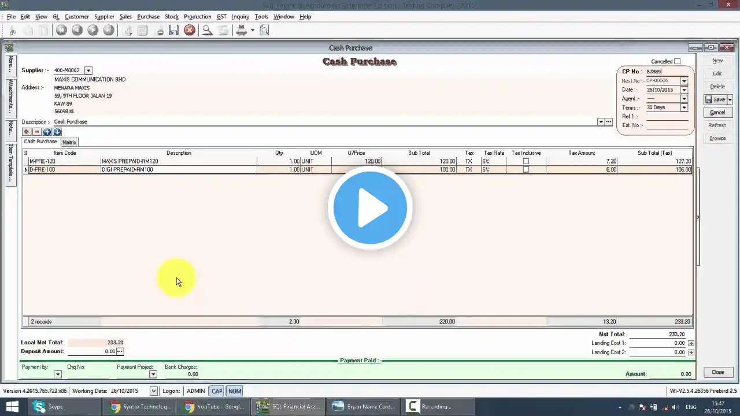Go to first record navigation icon
The height and width of the screenshot is (416, 740).
pos(61,31)
